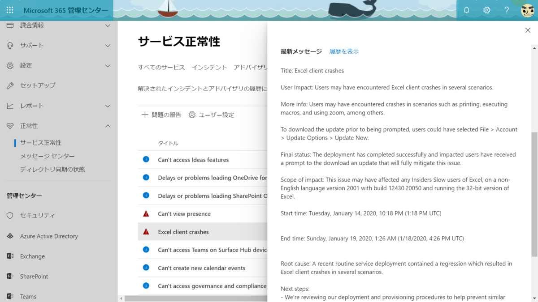
Task: Click the SharePoint admin center icon
Action: pyautogui.click(x=10, y=276)
